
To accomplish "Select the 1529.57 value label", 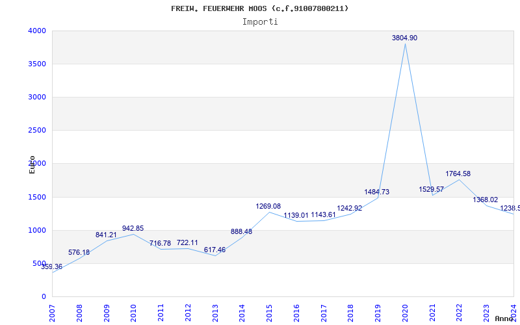I will coord(431,189).
